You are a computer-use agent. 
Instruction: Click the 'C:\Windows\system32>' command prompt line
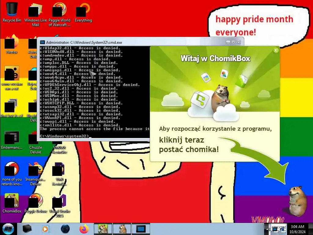(64, 136)
